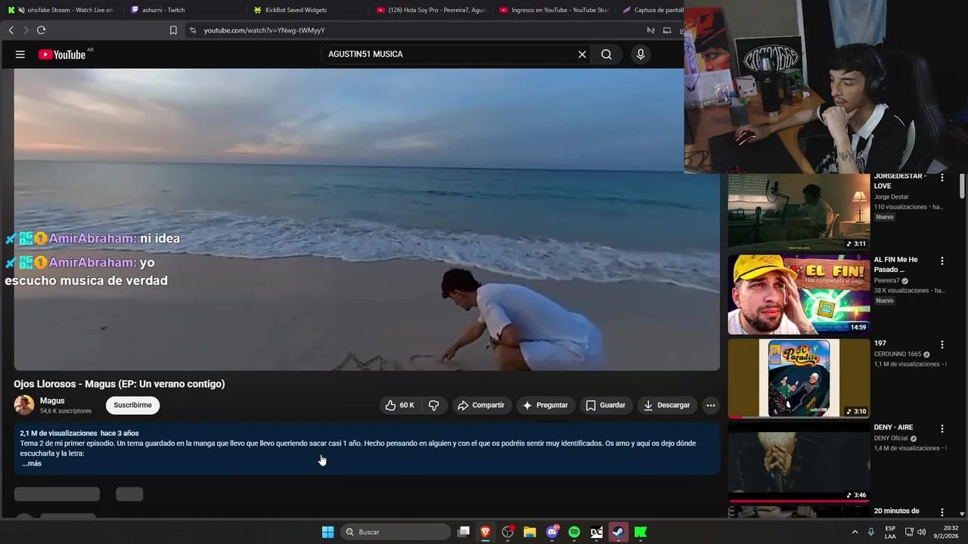Open options menu for AL FIN Me He Pasado
968x544 pixels.
click(942, 261)
